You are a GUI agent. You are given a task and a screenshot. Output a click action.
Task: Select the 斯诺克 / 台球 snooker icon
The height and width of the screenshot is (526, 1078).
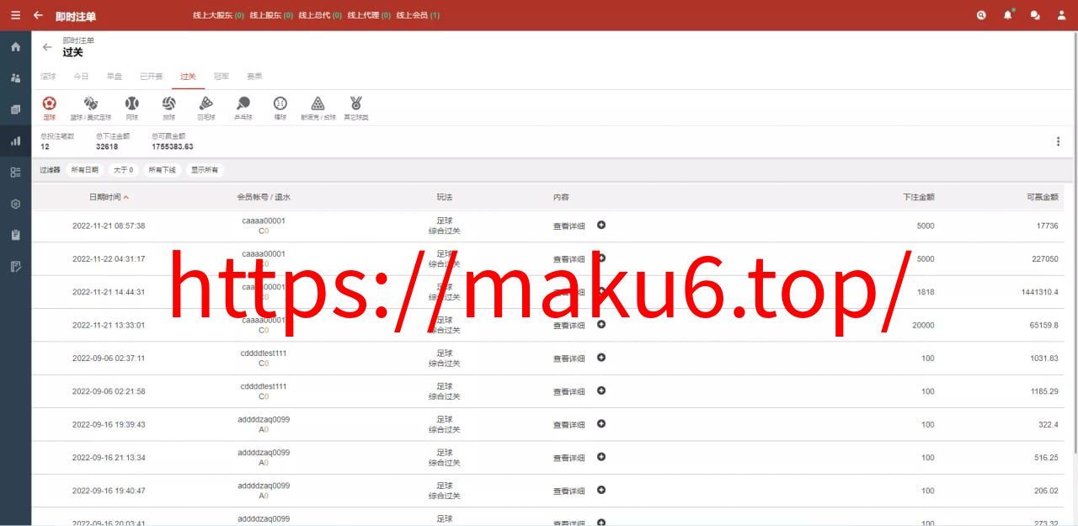pyautogui.click(x=318, y=108)
